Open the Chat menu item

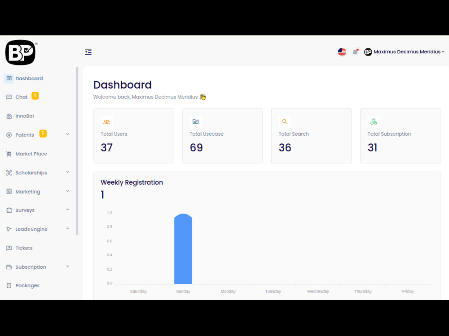[22, 97]
